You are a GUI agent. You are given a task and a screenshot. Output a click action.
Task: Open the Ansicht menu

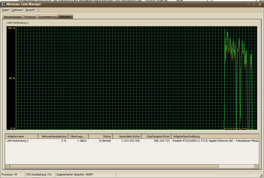point(30,10)
